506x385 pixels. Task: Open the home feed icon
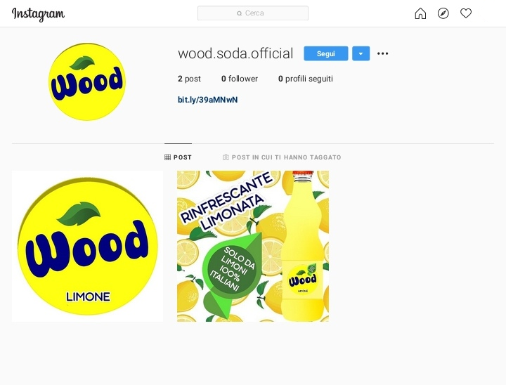(420, 13)
